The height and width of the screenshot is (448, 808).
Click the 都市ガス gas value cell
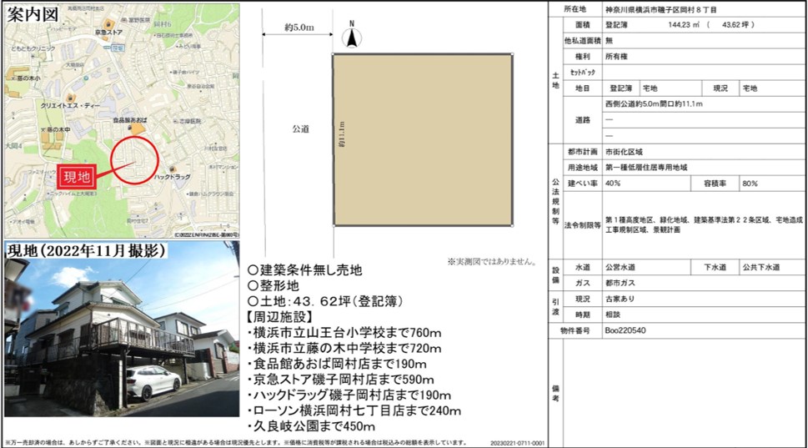[620, 283]
